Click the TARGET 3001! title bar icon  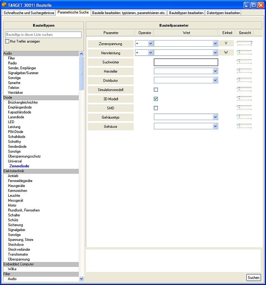pyautogui.click(x=4, y=5)
